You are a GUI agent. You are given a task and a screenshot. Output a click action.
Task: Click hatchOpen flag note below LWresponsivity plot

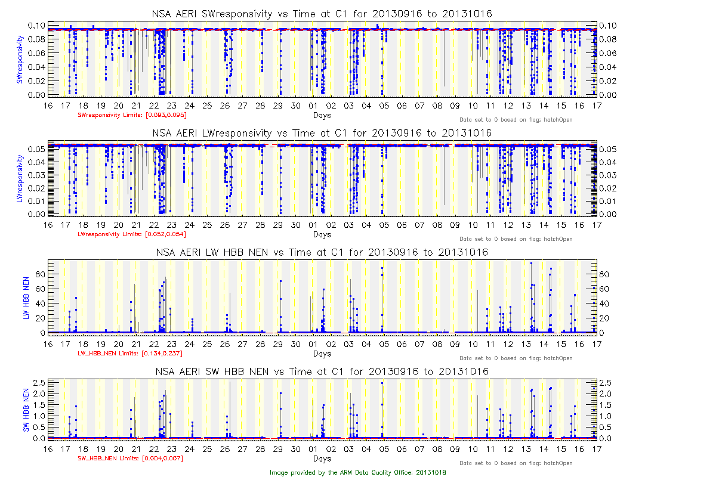point(516,239)
